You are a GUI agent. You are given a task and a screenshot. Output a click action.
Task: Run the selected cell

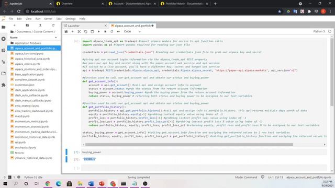point(99,31)
